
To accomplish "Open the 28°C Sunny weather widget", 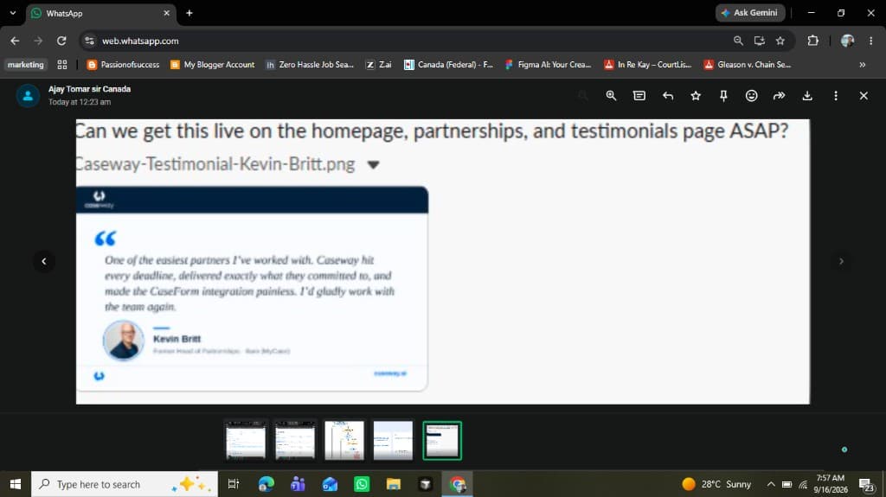I will click(x=716, y=484).
